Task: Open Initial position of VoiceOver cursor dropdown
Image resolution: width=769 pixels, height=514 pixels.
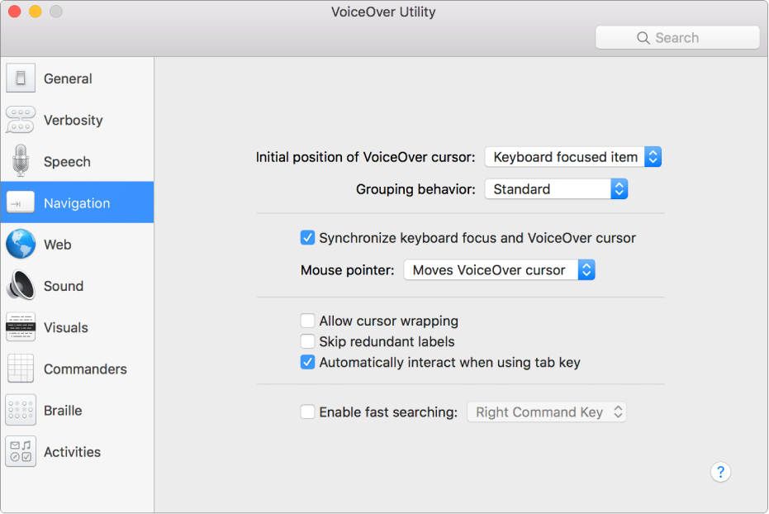Action: (572, 157)
